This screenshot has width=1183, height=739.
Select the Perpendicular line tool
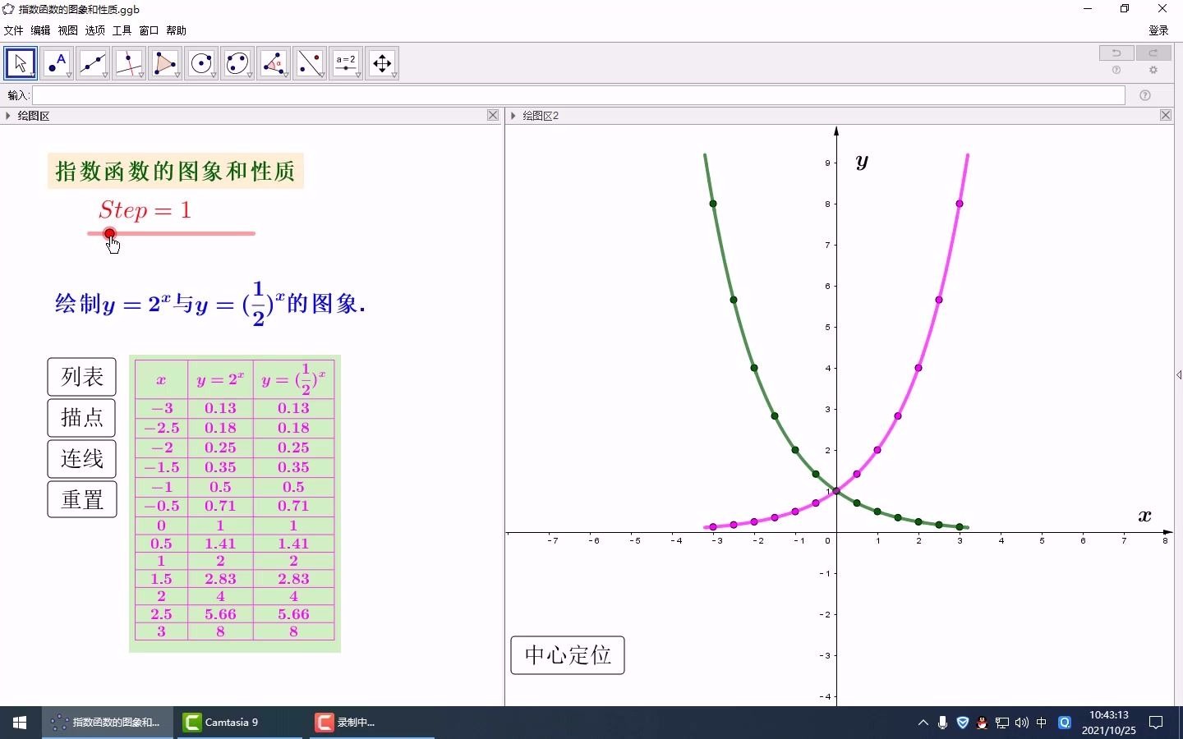[x=129, y=63]
